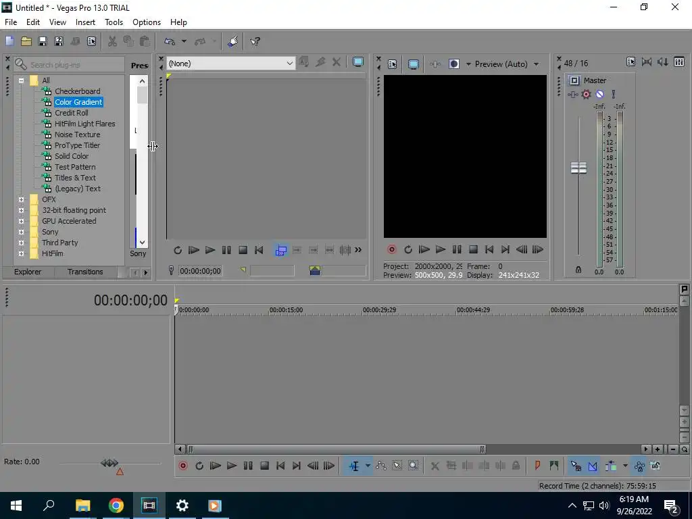This screenshot has width=692, height=519.
Task: Click the Undo arrow icon
Action: pos(170,41)
